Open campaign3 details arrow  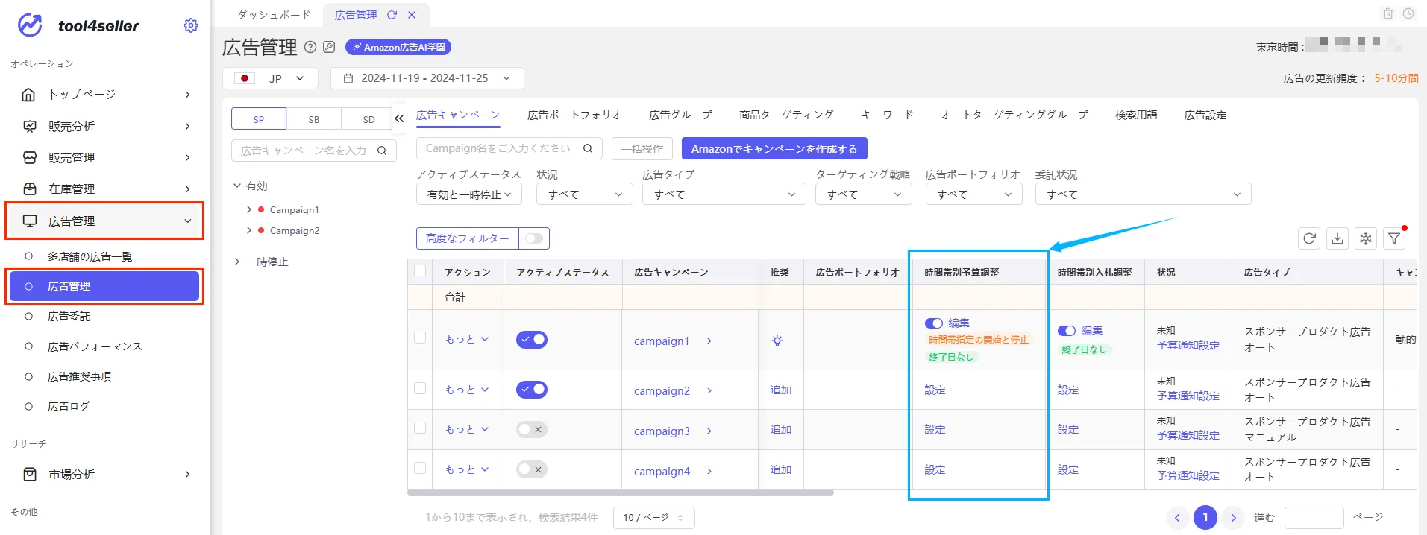coord(709,431)
